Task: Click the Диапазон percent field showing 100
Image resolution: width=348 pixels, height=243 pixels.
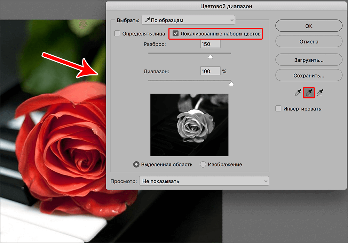Action: (x=210, y=71)
